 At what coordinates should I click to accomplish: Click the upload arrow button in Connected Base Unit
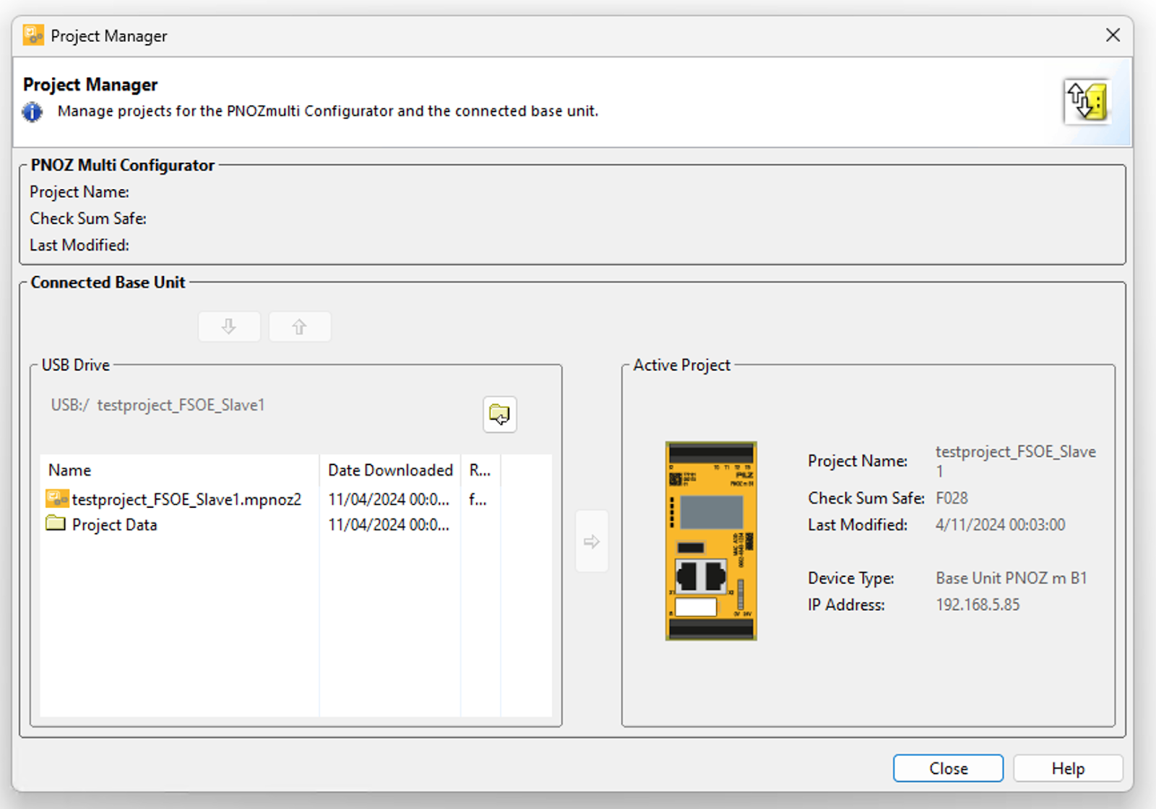coord(300,326)
